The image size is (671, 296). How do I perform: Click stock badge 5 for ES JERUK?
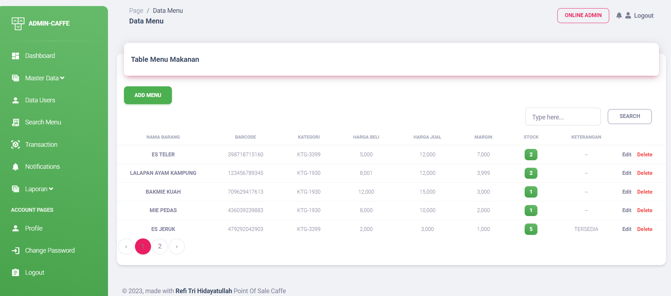(x=531, y=229)
